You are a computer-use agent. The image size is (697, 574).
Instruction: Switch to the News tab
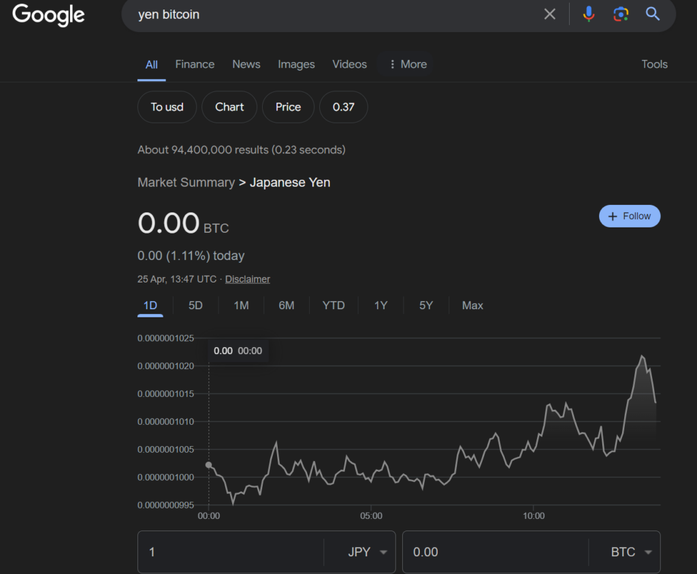coord(246,64)
